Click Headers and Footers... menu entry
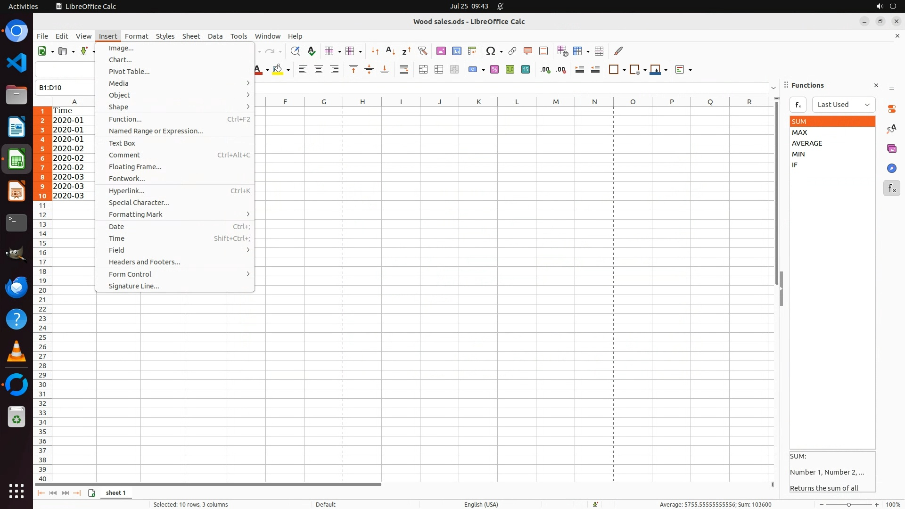 (x=144, y=262)
